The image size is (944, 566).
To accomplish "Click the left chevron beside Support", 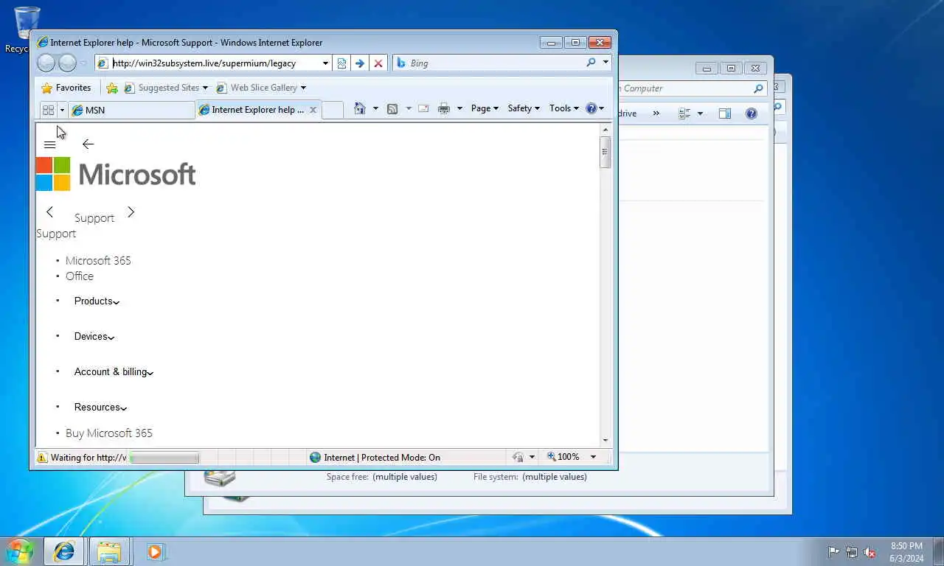I will click(49, 212).
